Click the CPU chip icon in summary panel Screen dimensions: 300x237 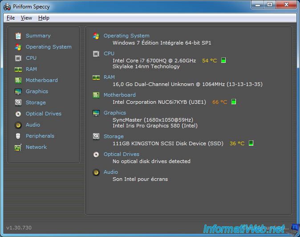[x=96, y=54]
